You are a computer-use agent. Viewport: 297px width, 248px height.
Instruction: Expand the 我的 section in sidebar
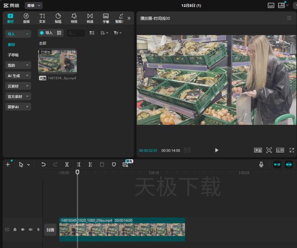pyautogui.click(x=18, y=65)
